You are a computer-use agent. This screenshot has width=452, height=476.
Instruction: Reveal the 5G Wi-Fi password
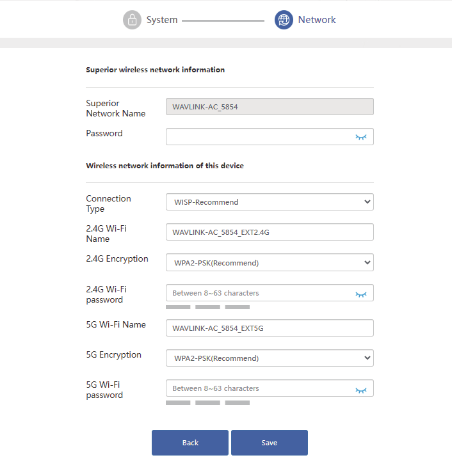click(361, 389)
